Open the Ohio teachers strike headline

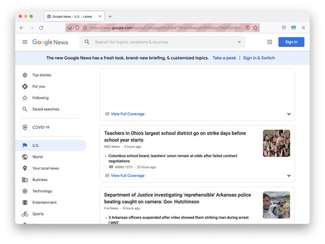[x=175, y=137]
